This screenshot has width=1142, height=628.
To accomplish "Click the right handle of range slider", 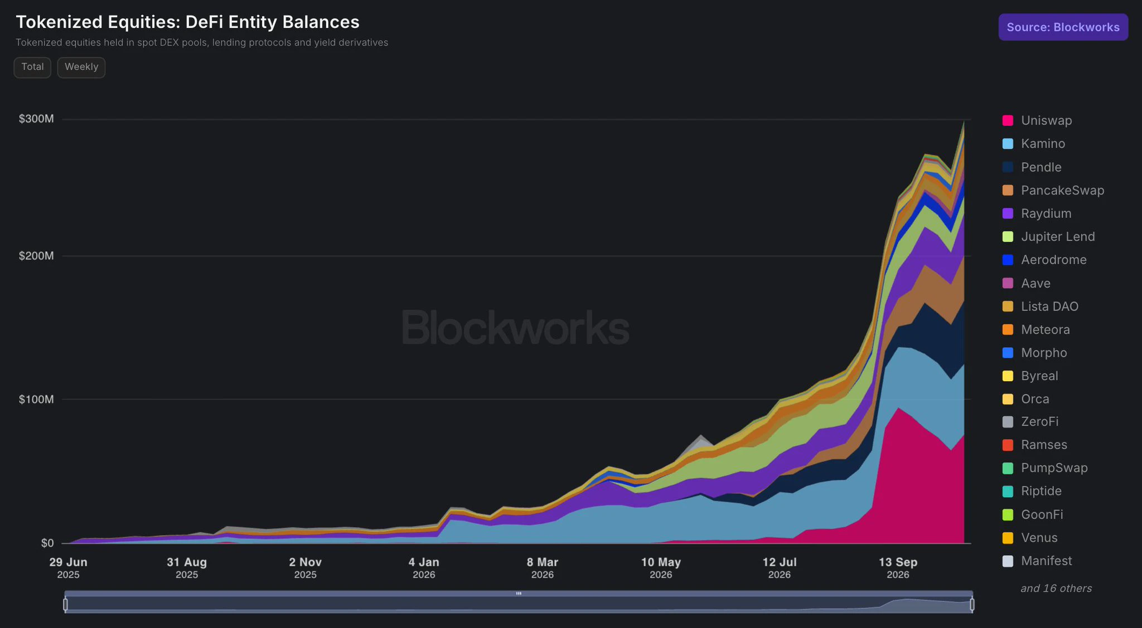I will pos(972,605).
